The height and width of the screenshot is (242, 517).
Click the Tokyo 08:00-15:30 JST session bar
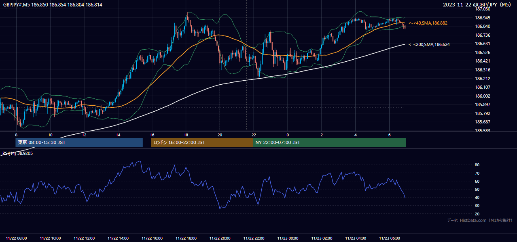point(79,142)
